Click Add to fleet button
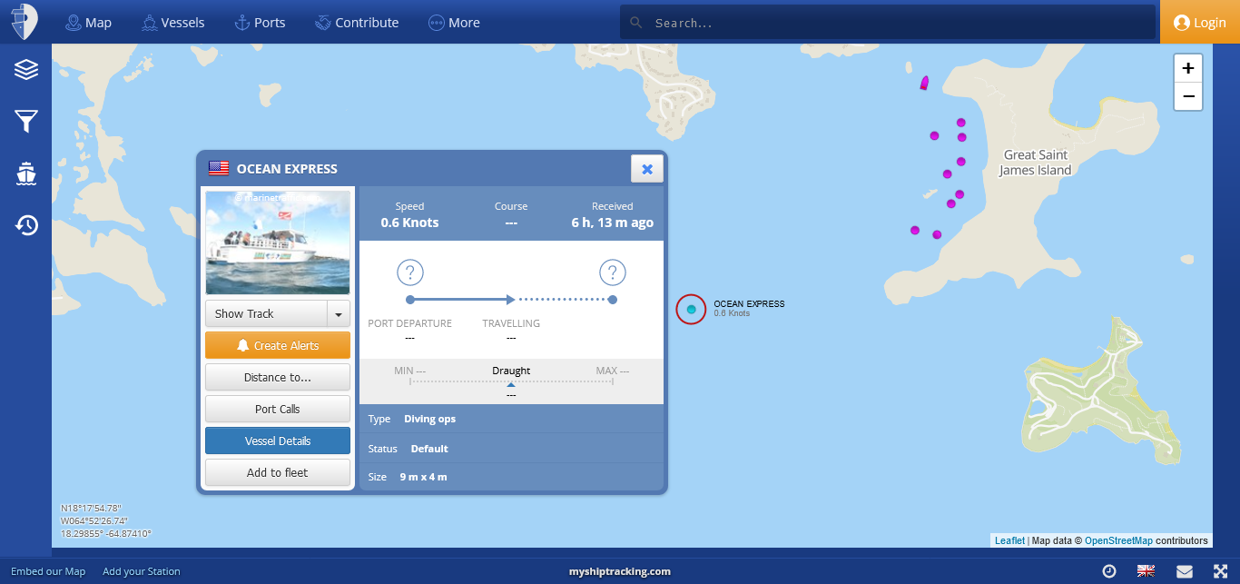The width and height of the screenshot is (1240, 584). click(278, 472)
